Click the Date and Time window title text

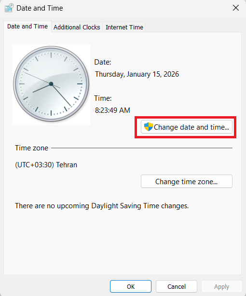[40, 8]
